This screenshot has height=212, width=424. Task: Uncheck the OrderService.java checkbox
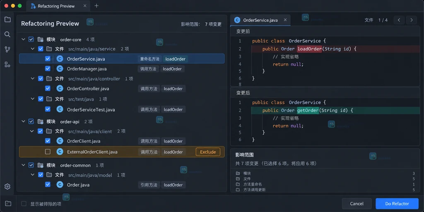48,59
